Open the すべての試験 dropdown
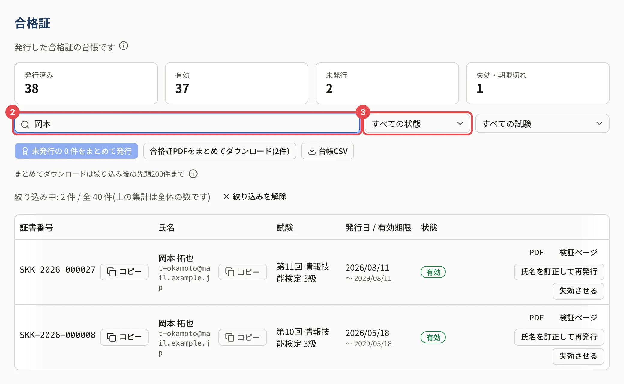 pos(542,124)
